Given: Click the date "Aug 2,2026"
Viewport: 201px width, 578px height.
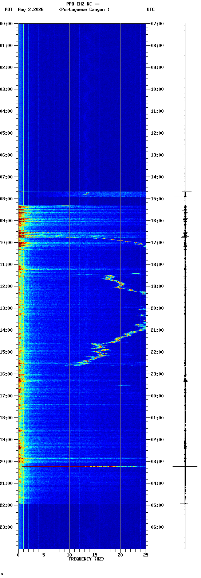Looking at the screenshot, I should pos(31,9).
